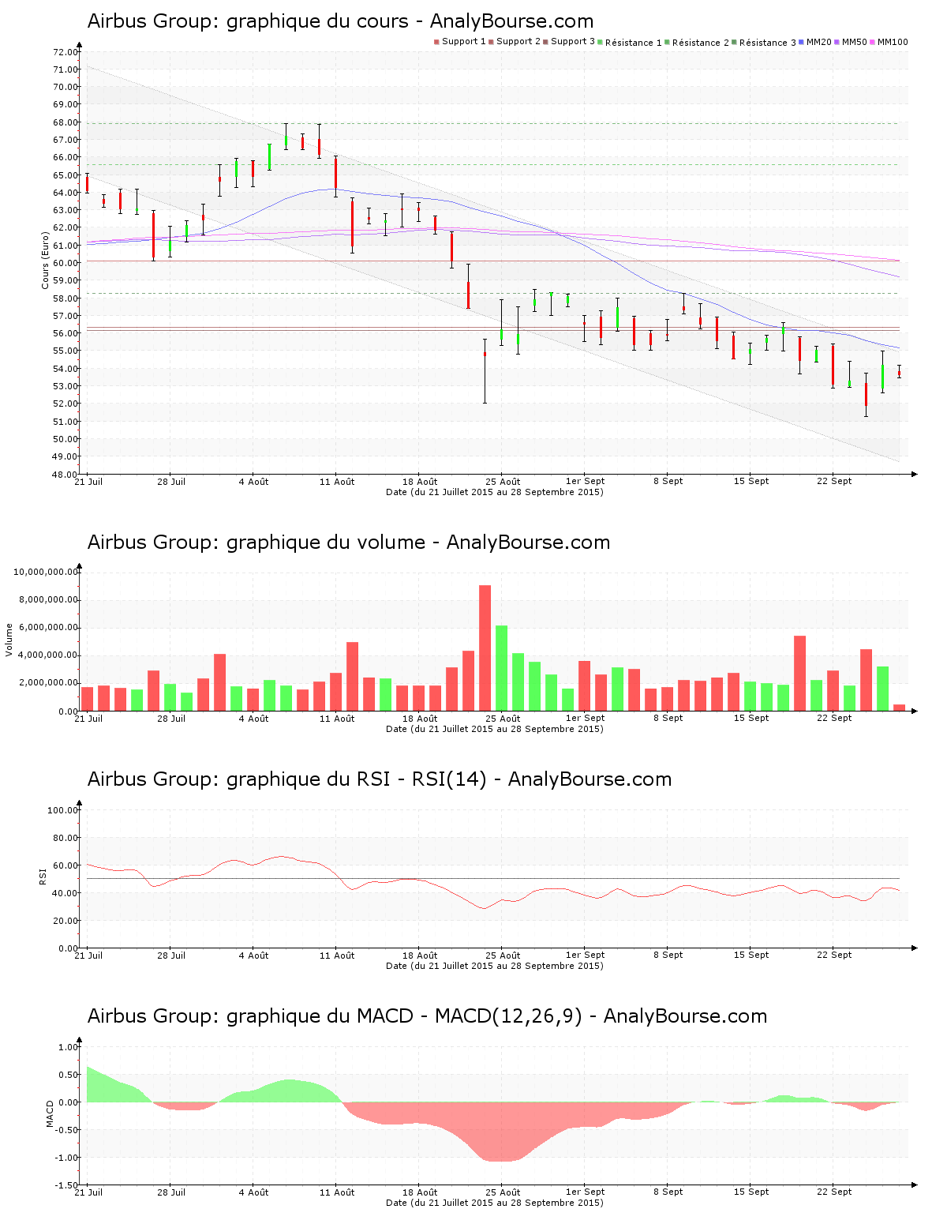This screenshot has width=947, height=1224.
Task: Click the MM20 legend label
Action: (819, 42)
